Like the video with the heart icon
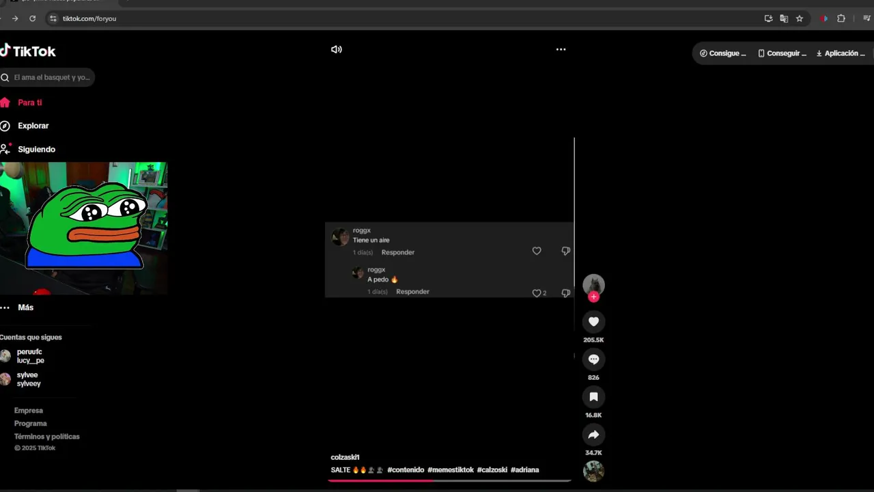This screenshot has height=492, width=874. (x=593, y=322)
